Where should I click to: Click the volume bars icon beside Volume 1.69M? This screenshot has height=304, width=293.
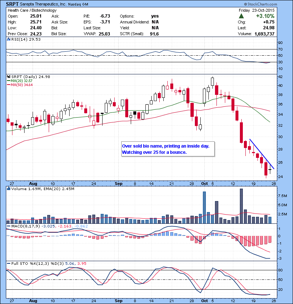8,189
